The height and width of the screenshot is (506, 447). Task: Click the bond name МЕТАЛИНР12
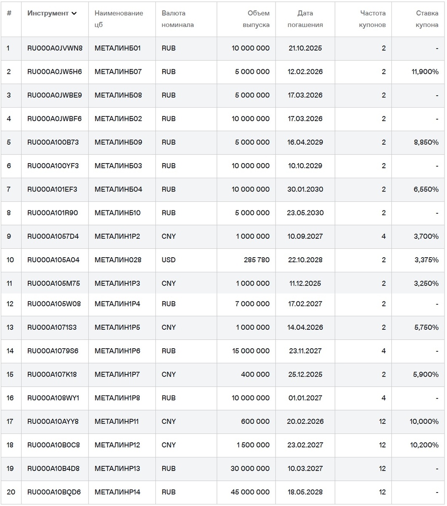pyautogui.click(x=118, y=446)
